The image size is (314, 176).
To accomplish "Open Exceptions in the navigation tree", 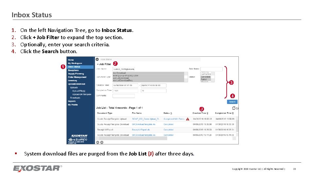I will [x=73, y=70].
